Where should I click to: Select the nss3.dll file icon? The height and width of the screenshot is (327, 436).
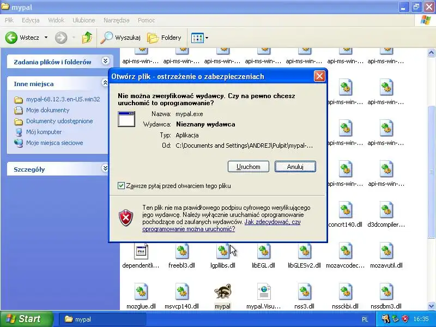point(305,292)
